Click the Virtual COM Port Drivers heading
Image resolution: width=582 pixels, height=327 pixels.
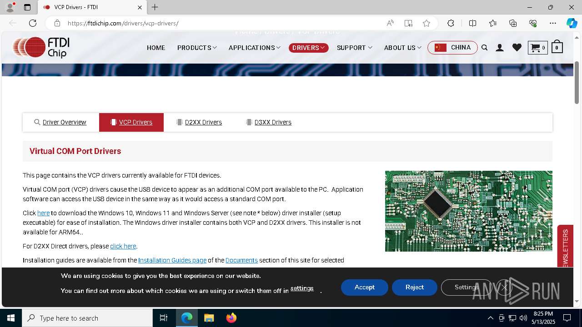(75, 151)
